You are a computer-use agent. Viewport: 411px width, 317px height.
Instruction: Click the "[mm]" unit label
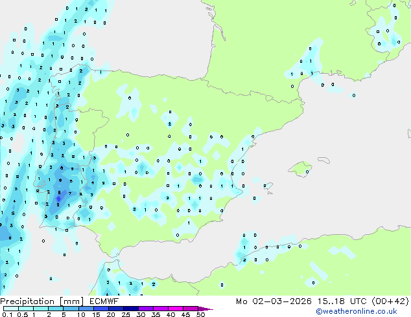[x=71, y=301]
